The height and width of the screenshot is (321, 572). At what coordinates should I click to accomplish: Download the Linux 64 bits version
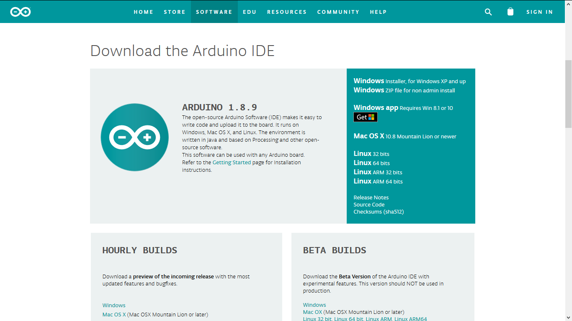click(372, 163)
